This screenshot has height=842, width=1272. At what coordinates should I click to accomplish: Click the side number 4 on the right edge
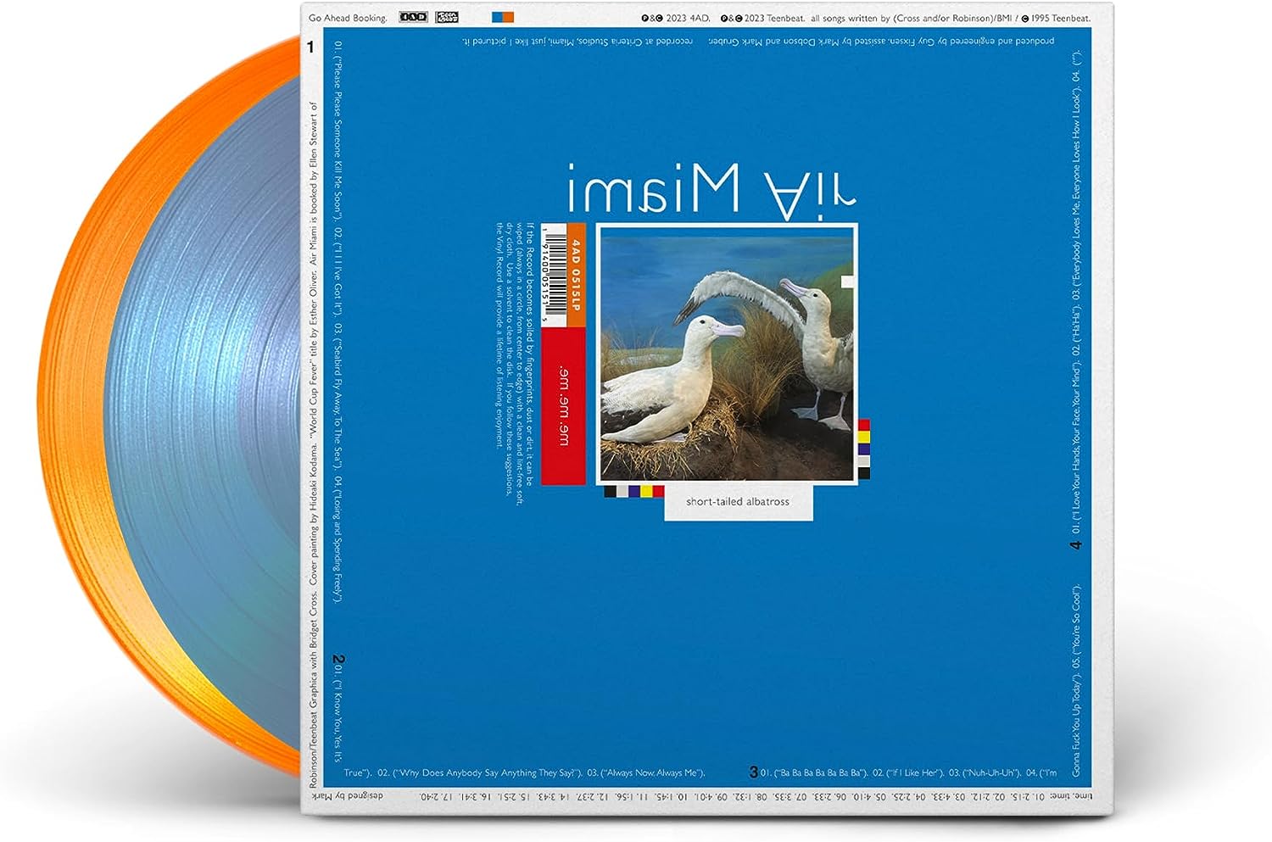[1076, 544]
